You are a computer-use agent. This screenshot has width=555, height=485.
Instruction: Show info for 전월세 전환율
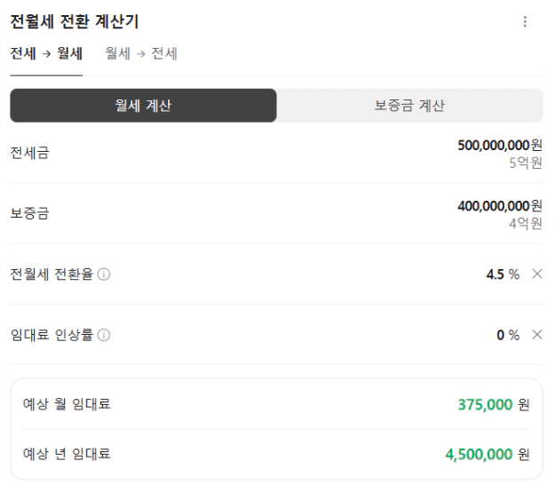(x=104, y=274)
